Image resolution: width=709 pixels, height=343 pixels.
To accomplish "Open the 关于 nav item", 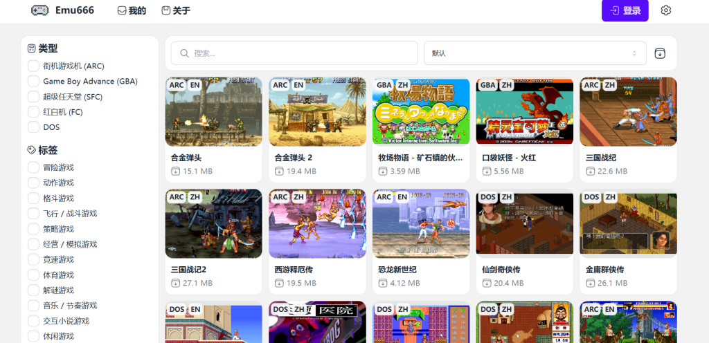I will [176, 10].
